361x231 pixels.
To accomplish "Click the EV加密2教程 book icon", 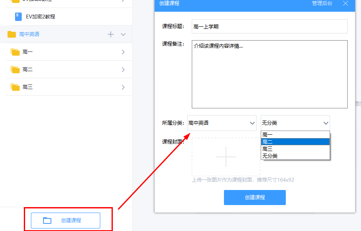I will point(18,17).
